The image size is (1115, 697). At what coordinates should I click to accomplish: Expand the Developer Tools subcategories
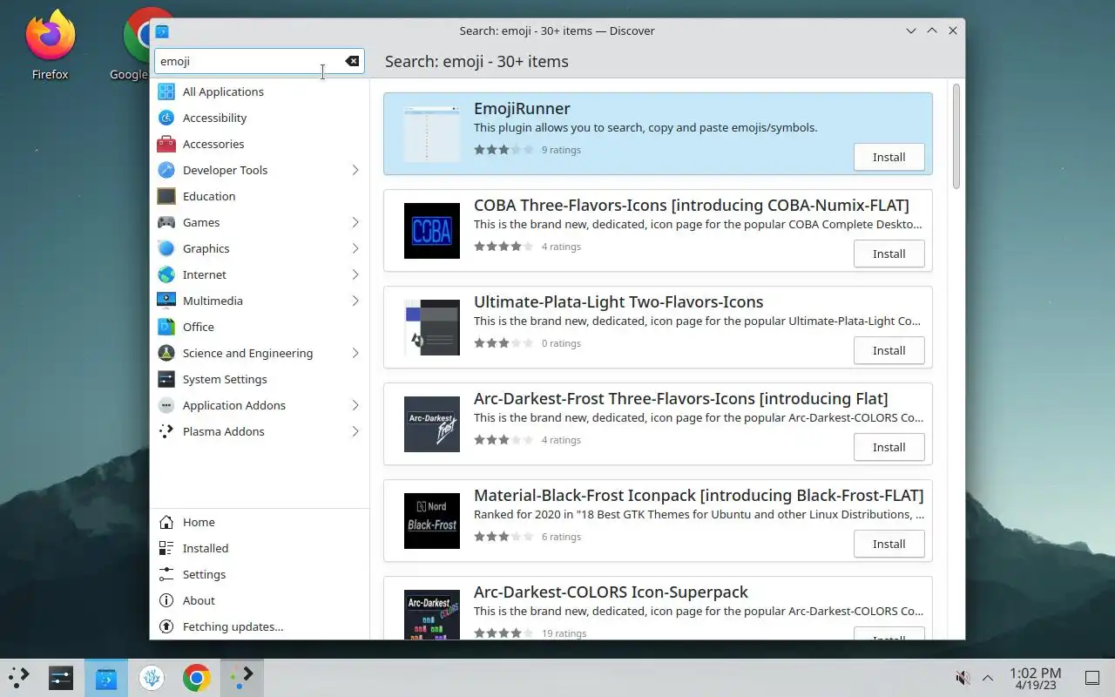355,170
